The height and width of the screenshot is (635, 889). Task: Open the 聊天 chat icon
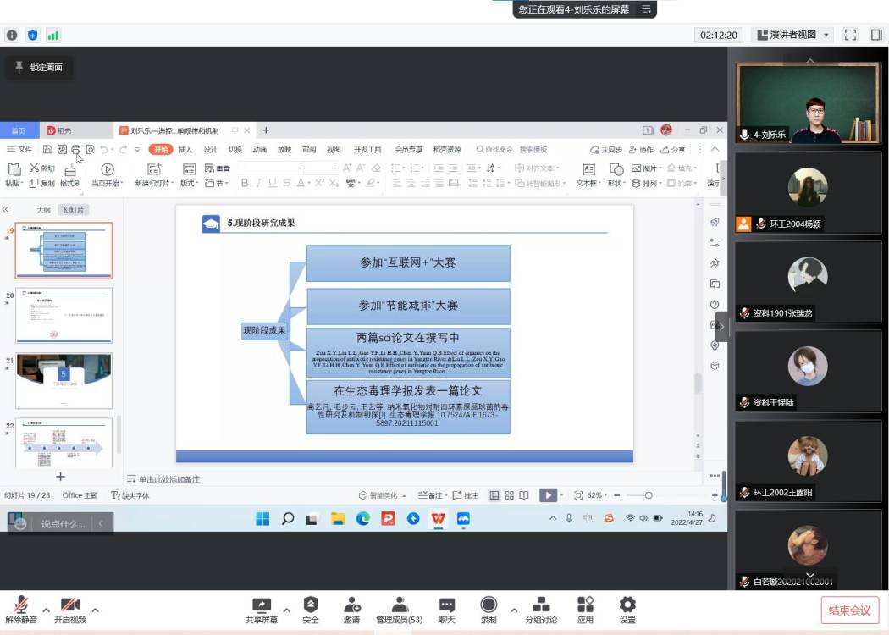447,610
